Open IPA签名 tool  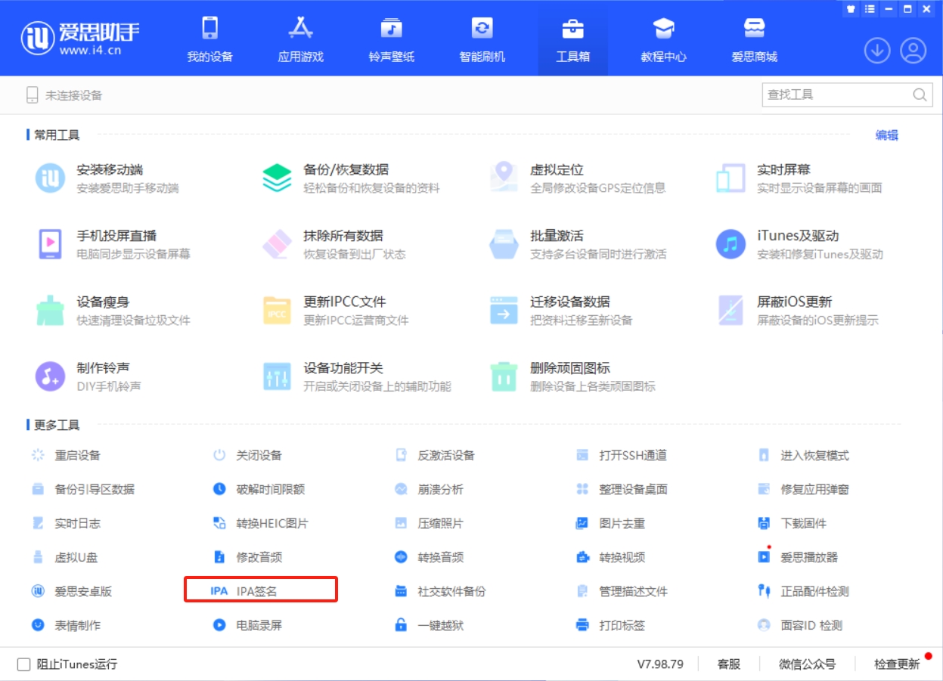pos(261,590)
